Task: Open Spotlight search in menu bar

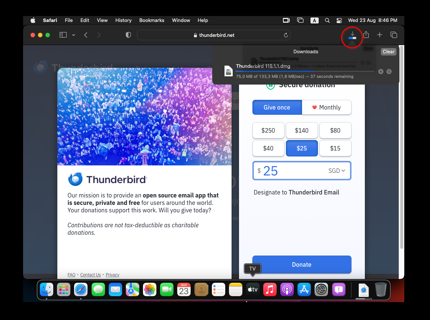Action: click(x=327, y=20)
